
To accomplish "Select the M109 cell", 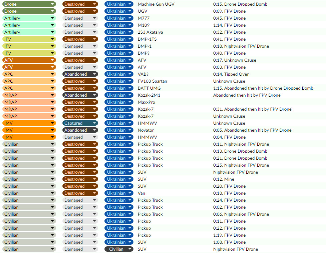I will pyautogui.click(x=144, y=25).
